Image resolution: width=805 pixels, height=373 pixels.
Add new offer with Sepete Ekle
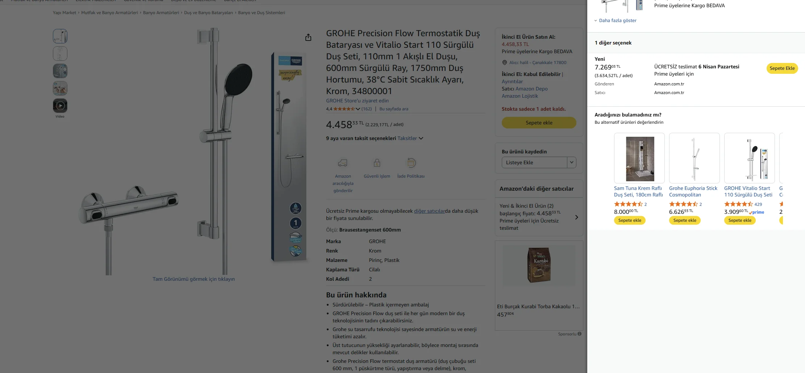click(x=782, y=68)
